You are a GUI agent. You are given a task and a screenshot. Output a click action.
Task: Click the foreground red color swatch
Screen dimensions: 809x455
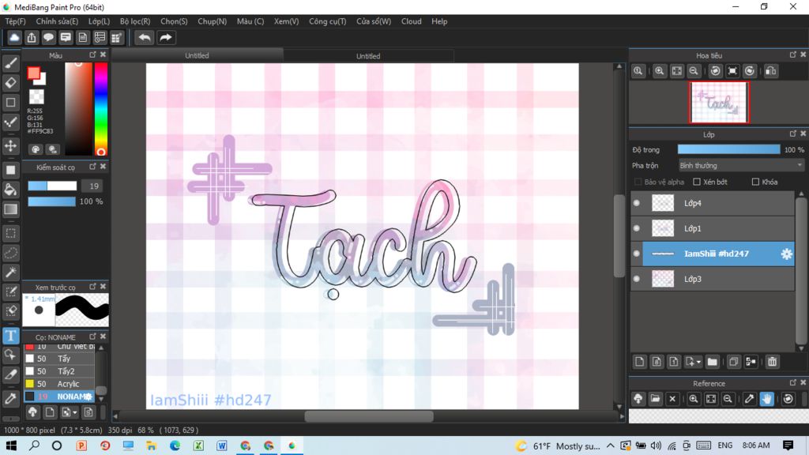(x=33, y=73)
